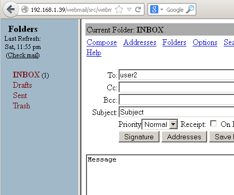234x195 pixels.
Task: Click the Last Refresh time text
Action: click(23, 47)
